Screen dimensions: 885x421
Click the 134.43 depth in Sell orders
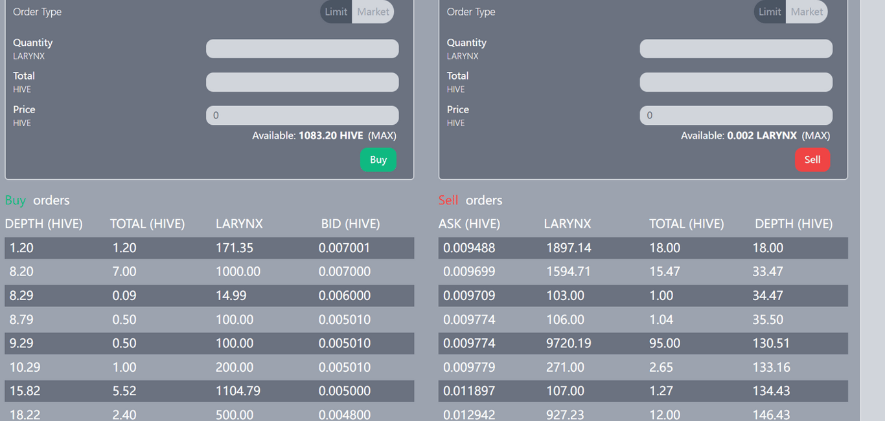coord(772,391)
